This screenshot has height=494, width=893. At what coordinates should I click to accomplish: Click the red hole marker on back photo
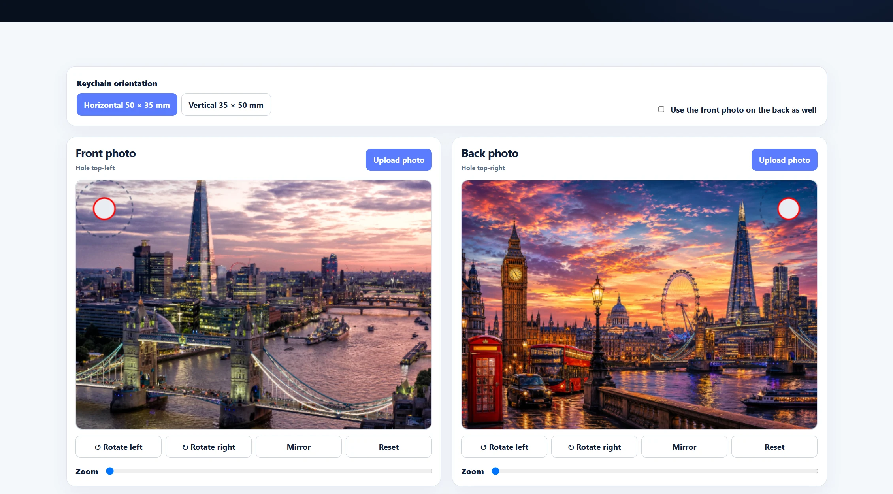[x=789, y=209]
